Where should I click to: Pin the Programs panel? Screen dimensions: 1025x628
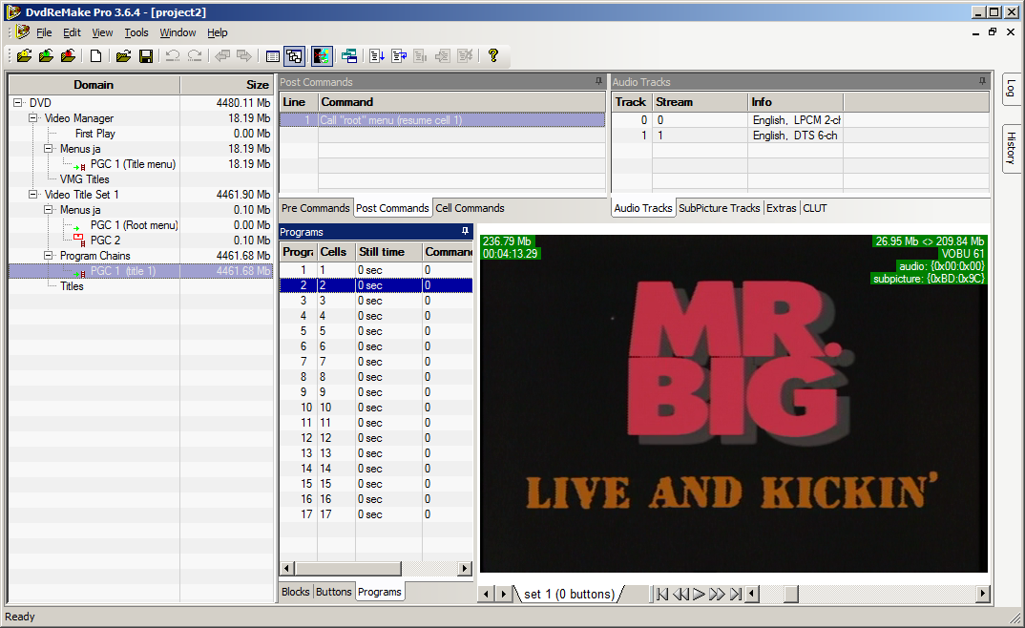pyautogui.click(x=465, y=231)
